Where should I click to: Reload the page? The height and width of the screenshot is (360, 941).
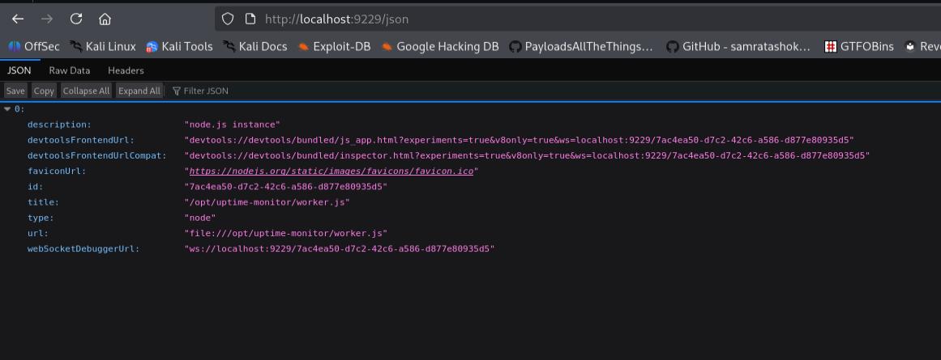coord(75,19)
